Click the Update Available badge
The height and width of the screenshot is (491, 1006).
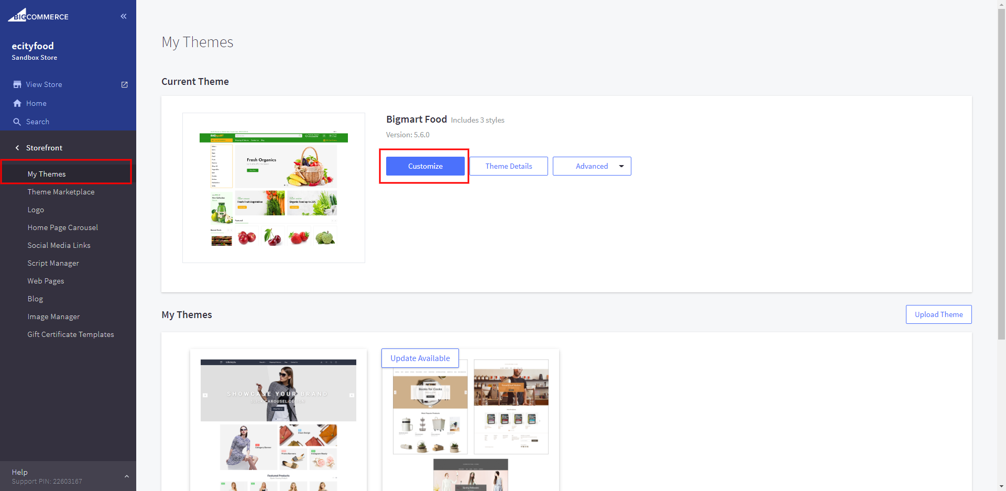click(420, 358)
